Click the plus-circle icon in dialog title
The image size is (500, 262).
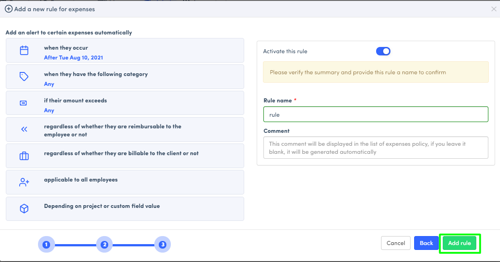(x=8, y=9)
